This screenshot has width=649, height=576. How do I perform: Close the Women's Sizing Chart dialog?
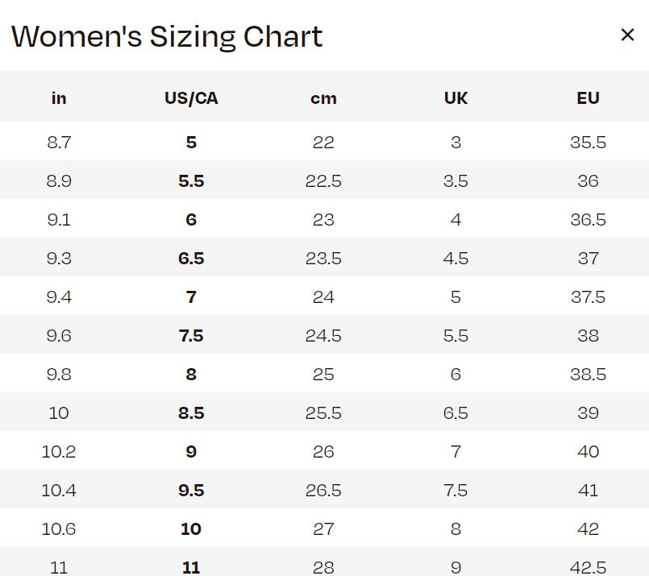pos(627,35)
